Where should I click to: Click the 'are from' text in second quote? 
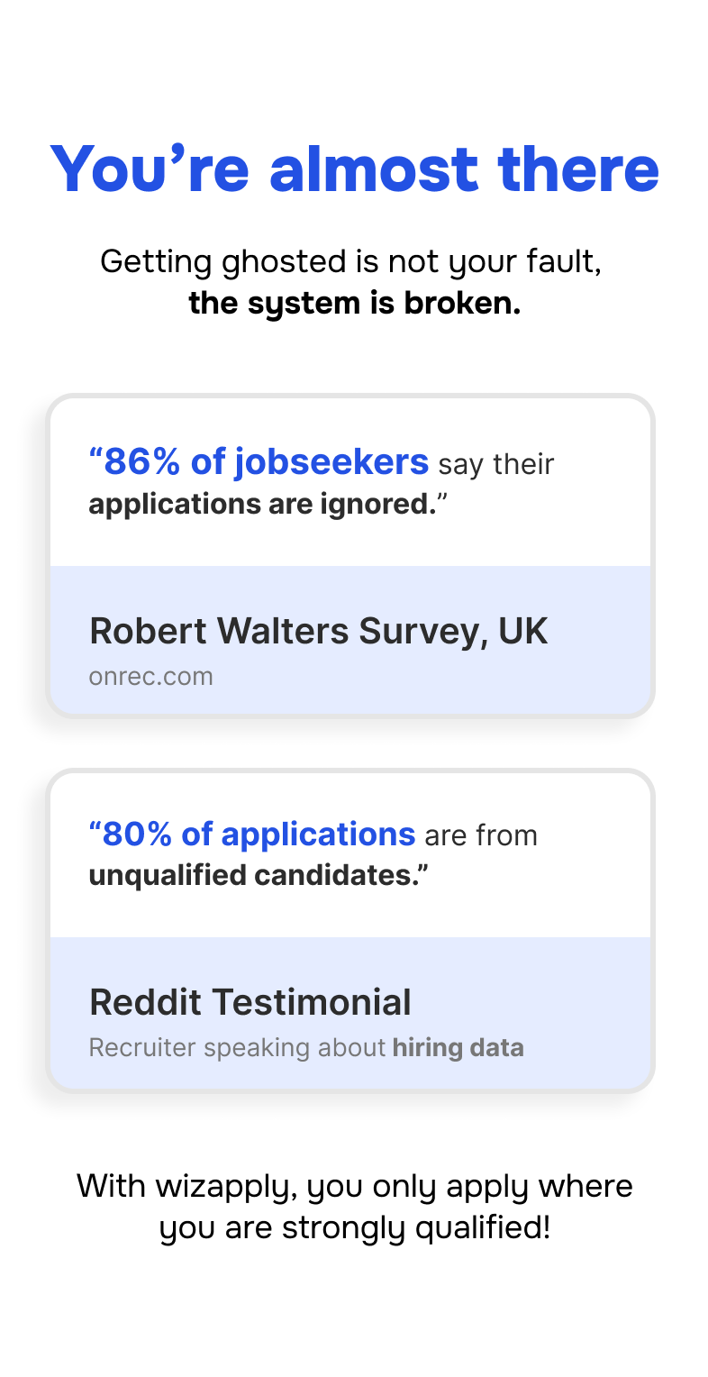tap(481, 835)
